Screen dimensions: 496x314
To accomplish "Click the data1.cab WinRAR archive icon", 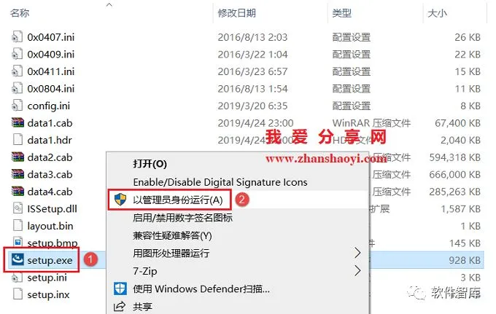I will click(x=18, y=122).
